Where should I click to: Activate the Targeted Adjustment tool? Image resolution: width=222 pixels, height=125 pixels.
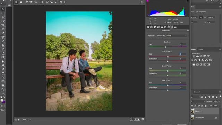pyautogui.click(x=36, y=2)
